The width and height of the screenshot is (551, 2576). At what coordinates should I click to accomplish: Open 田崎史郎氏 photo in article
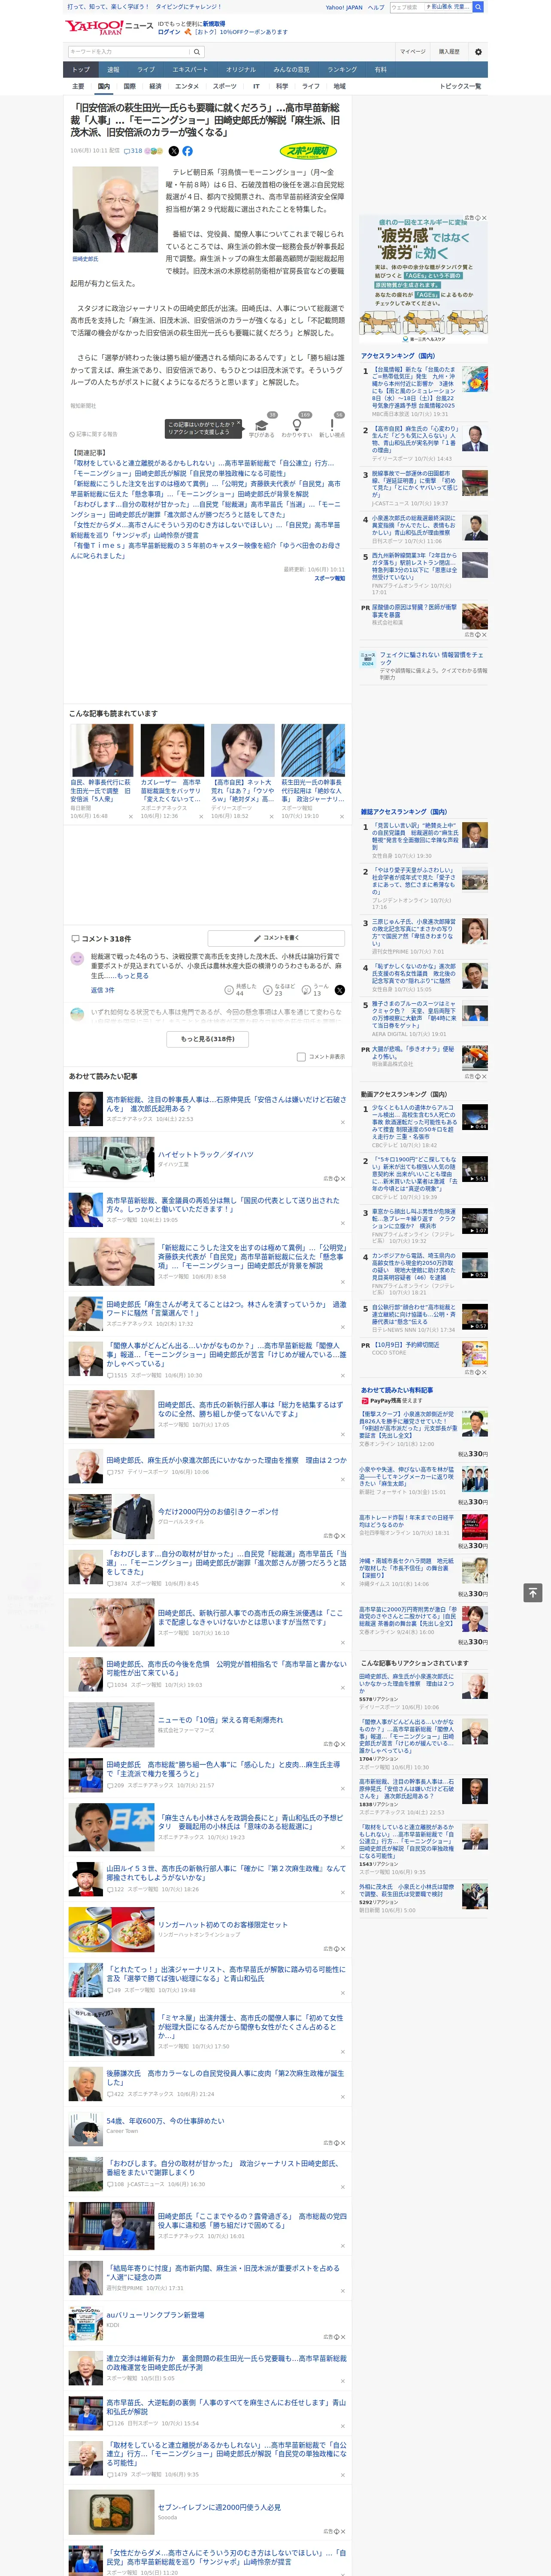point(114,210)
